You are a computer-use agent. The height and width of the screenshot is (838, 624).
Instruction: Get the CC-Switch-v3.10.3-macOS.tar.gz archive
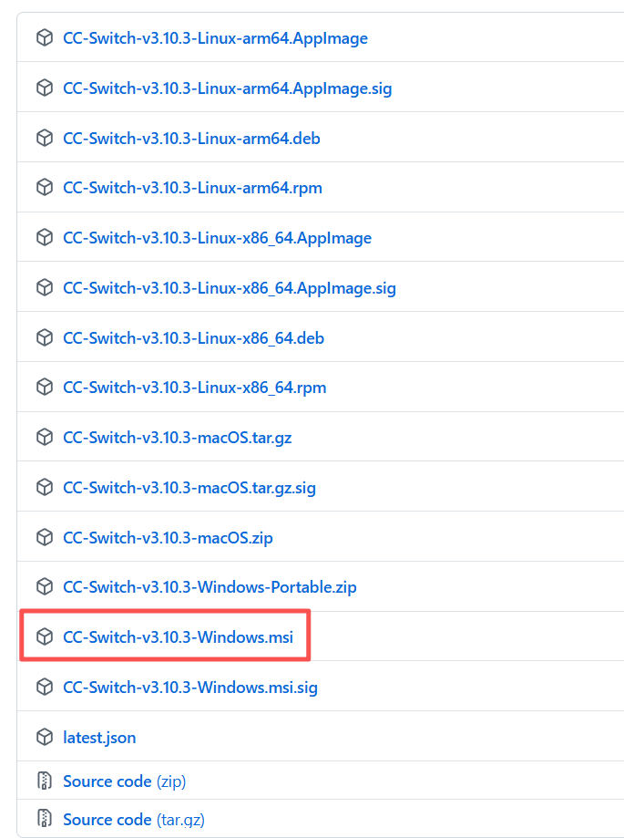click(178, 438)
